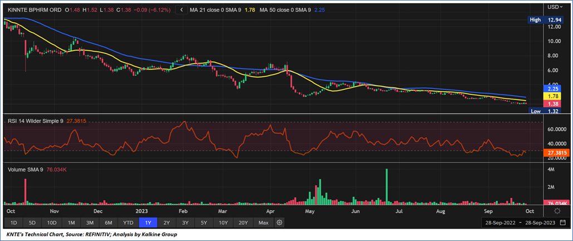Open the USD currency dropdown
Viewport: 573px width, 241px height.
click(x=554, y=7)
